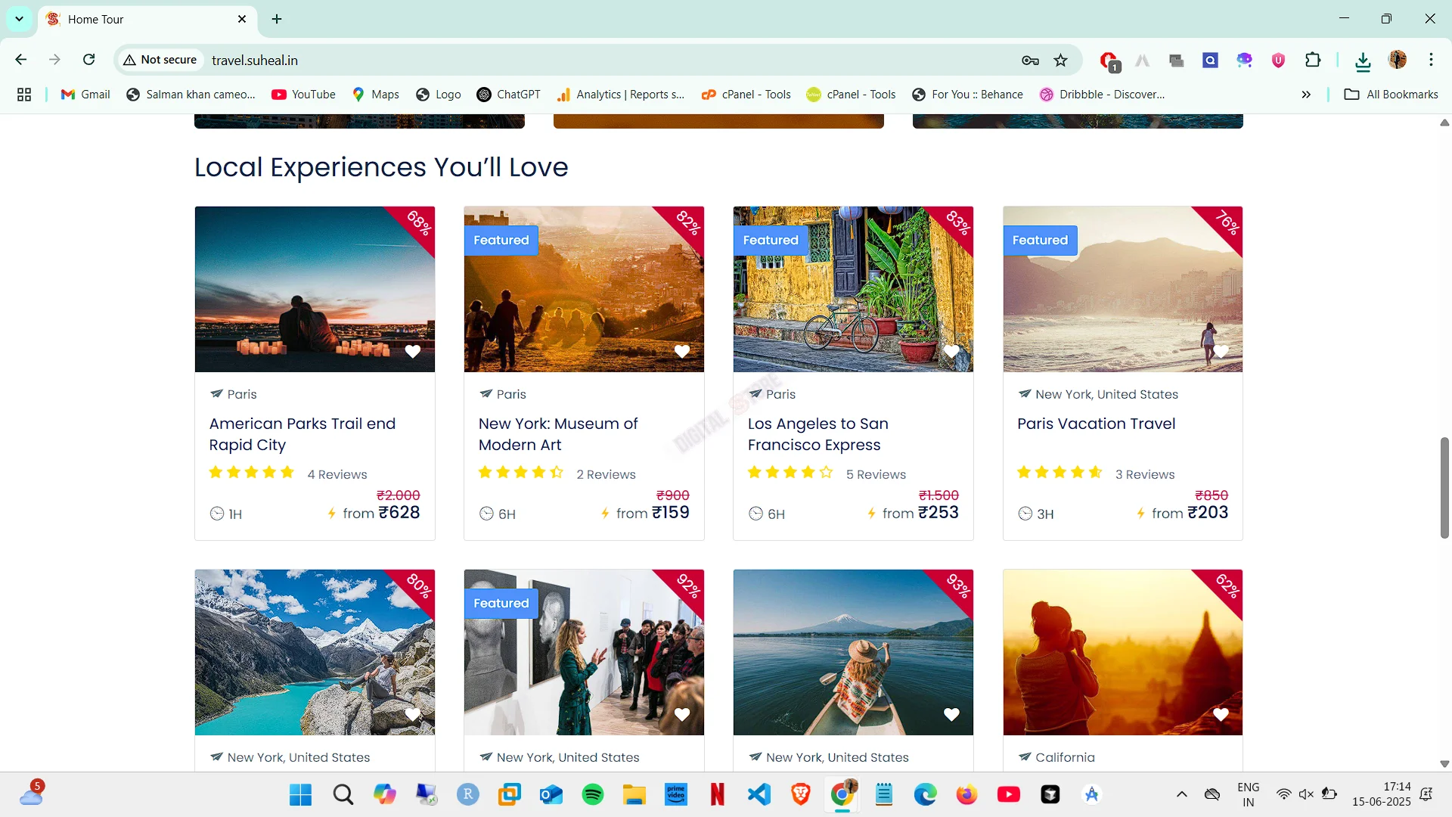Open the Apps grid shortcut
1452x817 pixels.
(24, 95)
